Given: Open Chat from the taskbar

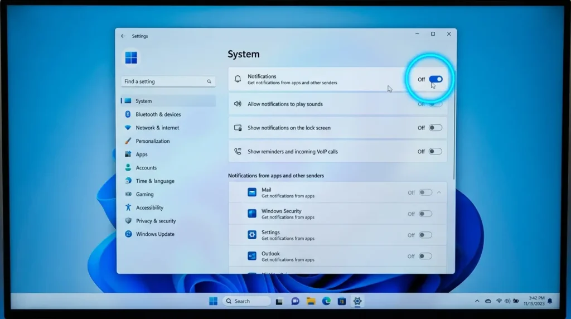Looking at the screenshot, I should [x=296, y=301].
